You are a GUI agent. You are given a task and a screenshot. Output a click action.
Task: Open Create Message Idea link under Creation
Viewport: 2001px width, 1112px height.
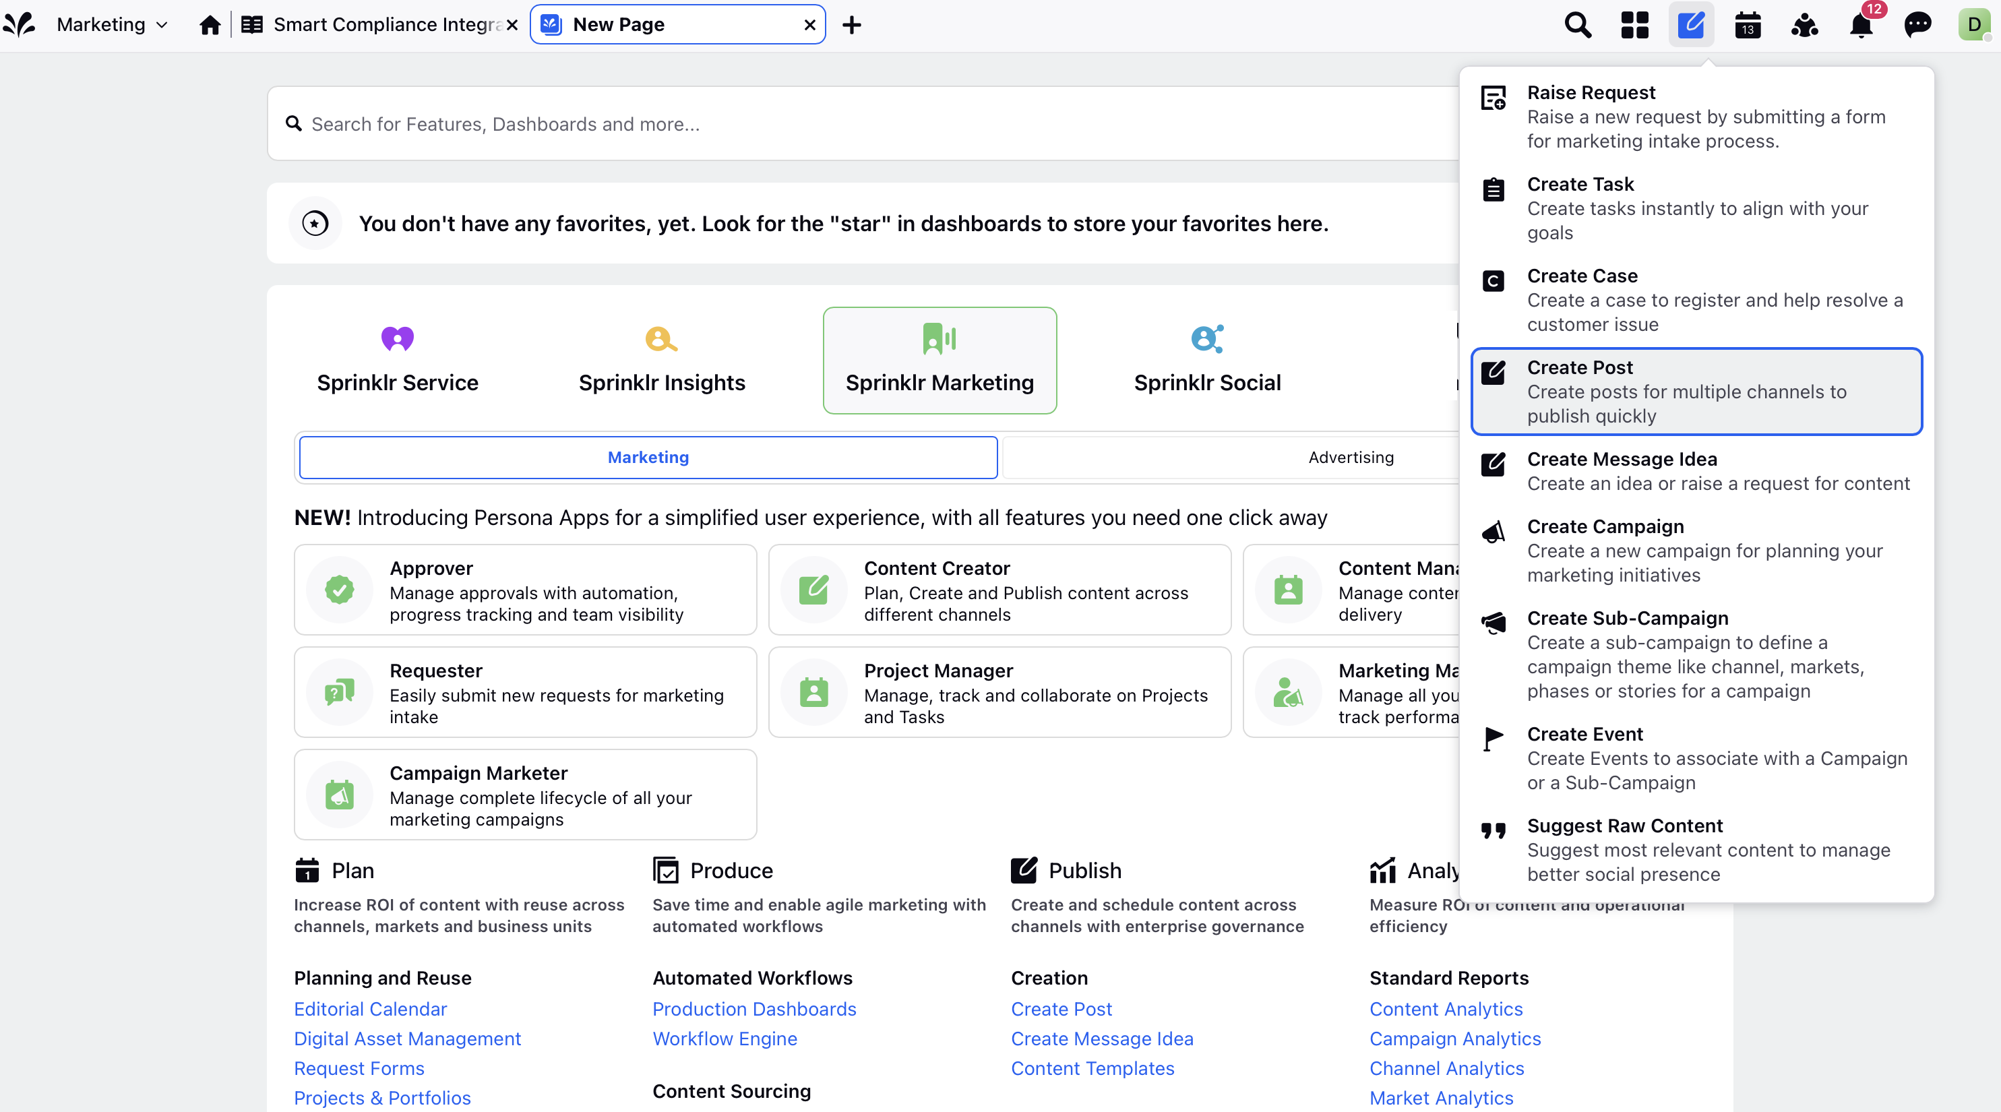[x=1101, y=1039]
